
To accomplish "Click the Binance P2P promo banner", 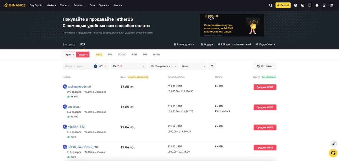I will click(x=232, y=25).
